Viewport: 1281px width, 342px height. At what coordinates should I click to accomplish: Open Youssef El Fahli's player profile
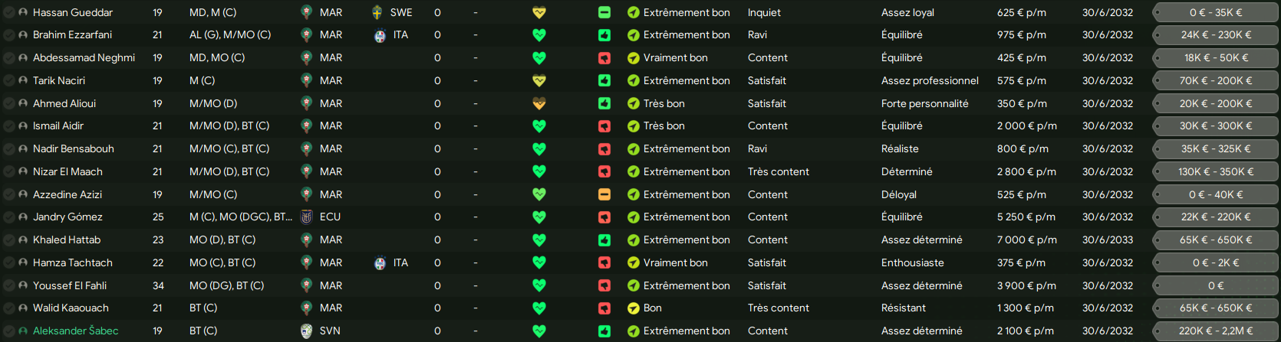click(70, 285)
